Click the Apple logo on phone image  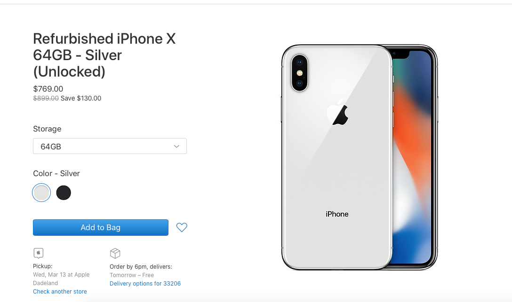(x=338, y=112)
